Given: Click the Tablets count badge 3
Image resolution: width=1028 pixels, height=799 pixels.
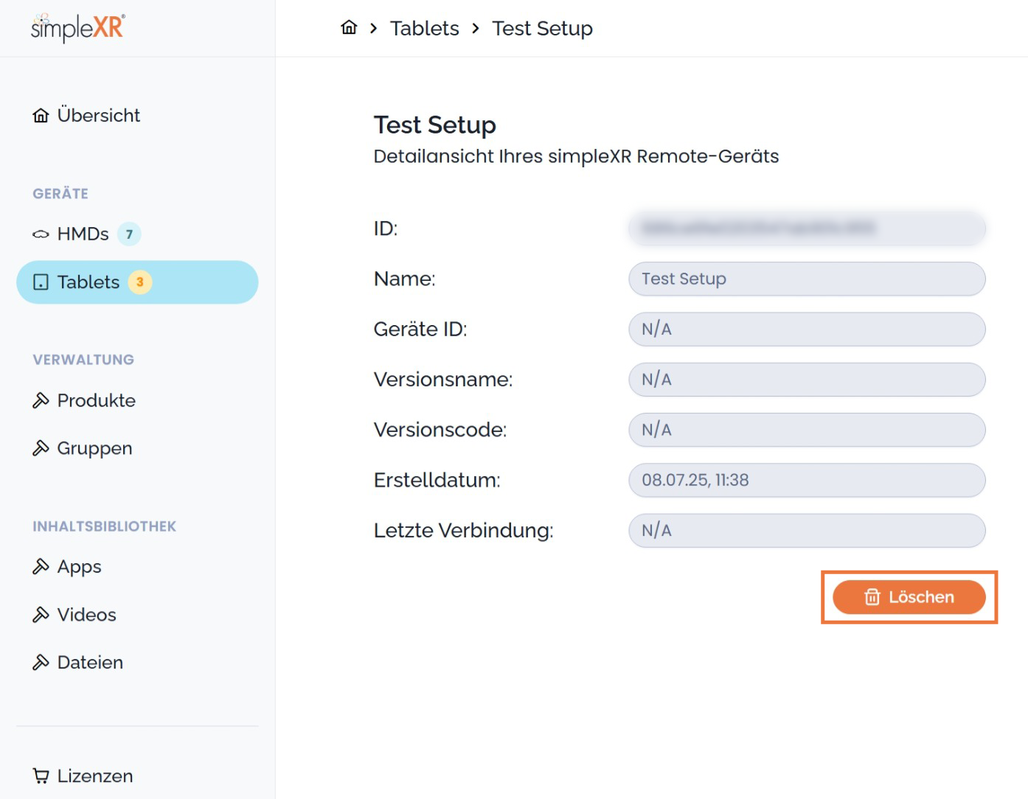Looking at the screenshot, I should coord(139,282).
